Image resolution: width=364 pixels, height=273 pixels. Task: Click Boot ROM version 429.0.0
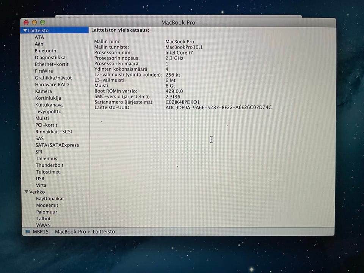[x=174, y=91]
